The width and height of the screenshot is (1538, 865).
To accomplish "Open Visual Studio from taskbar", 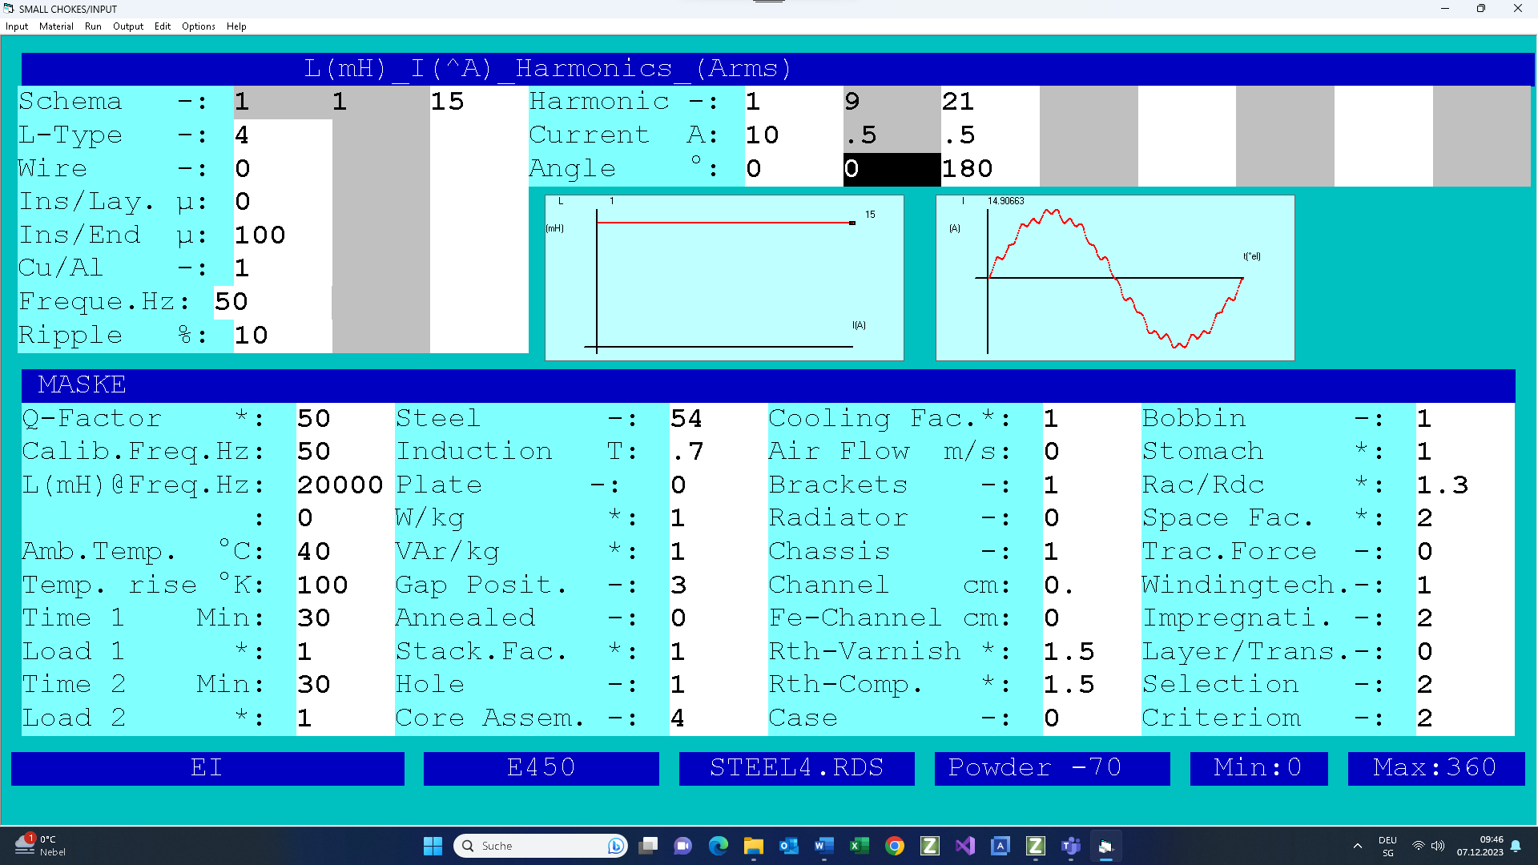I will (x=965, y=846).
